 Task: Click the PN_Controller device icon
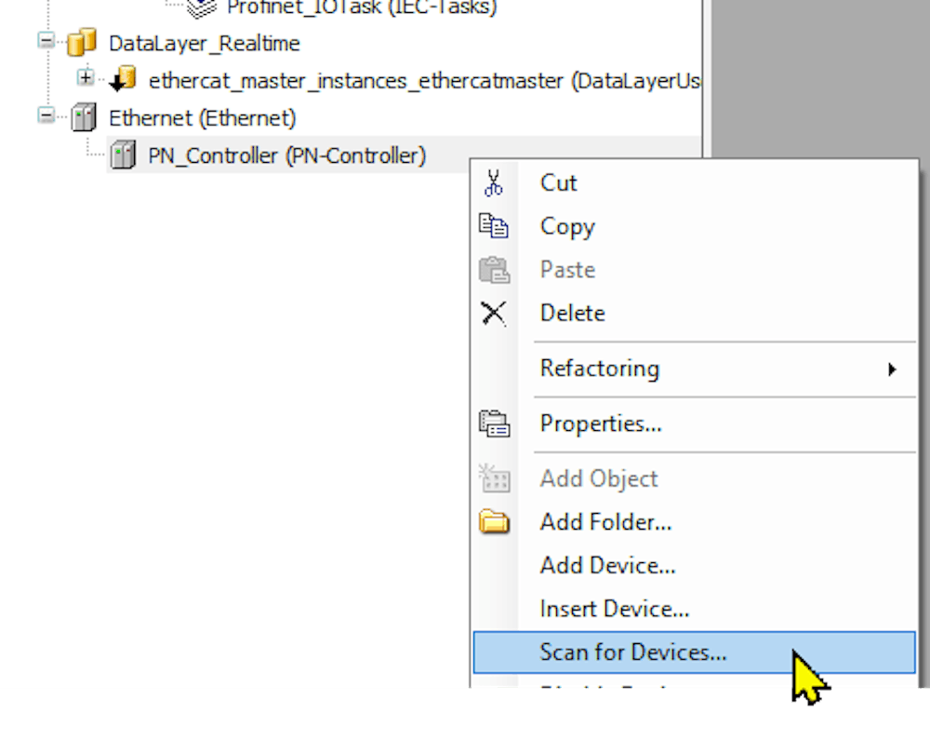coord(123,155)
